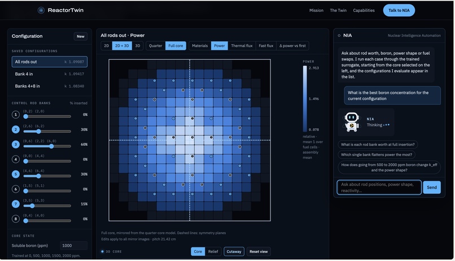Click the Reset view button

click(259, 252)
